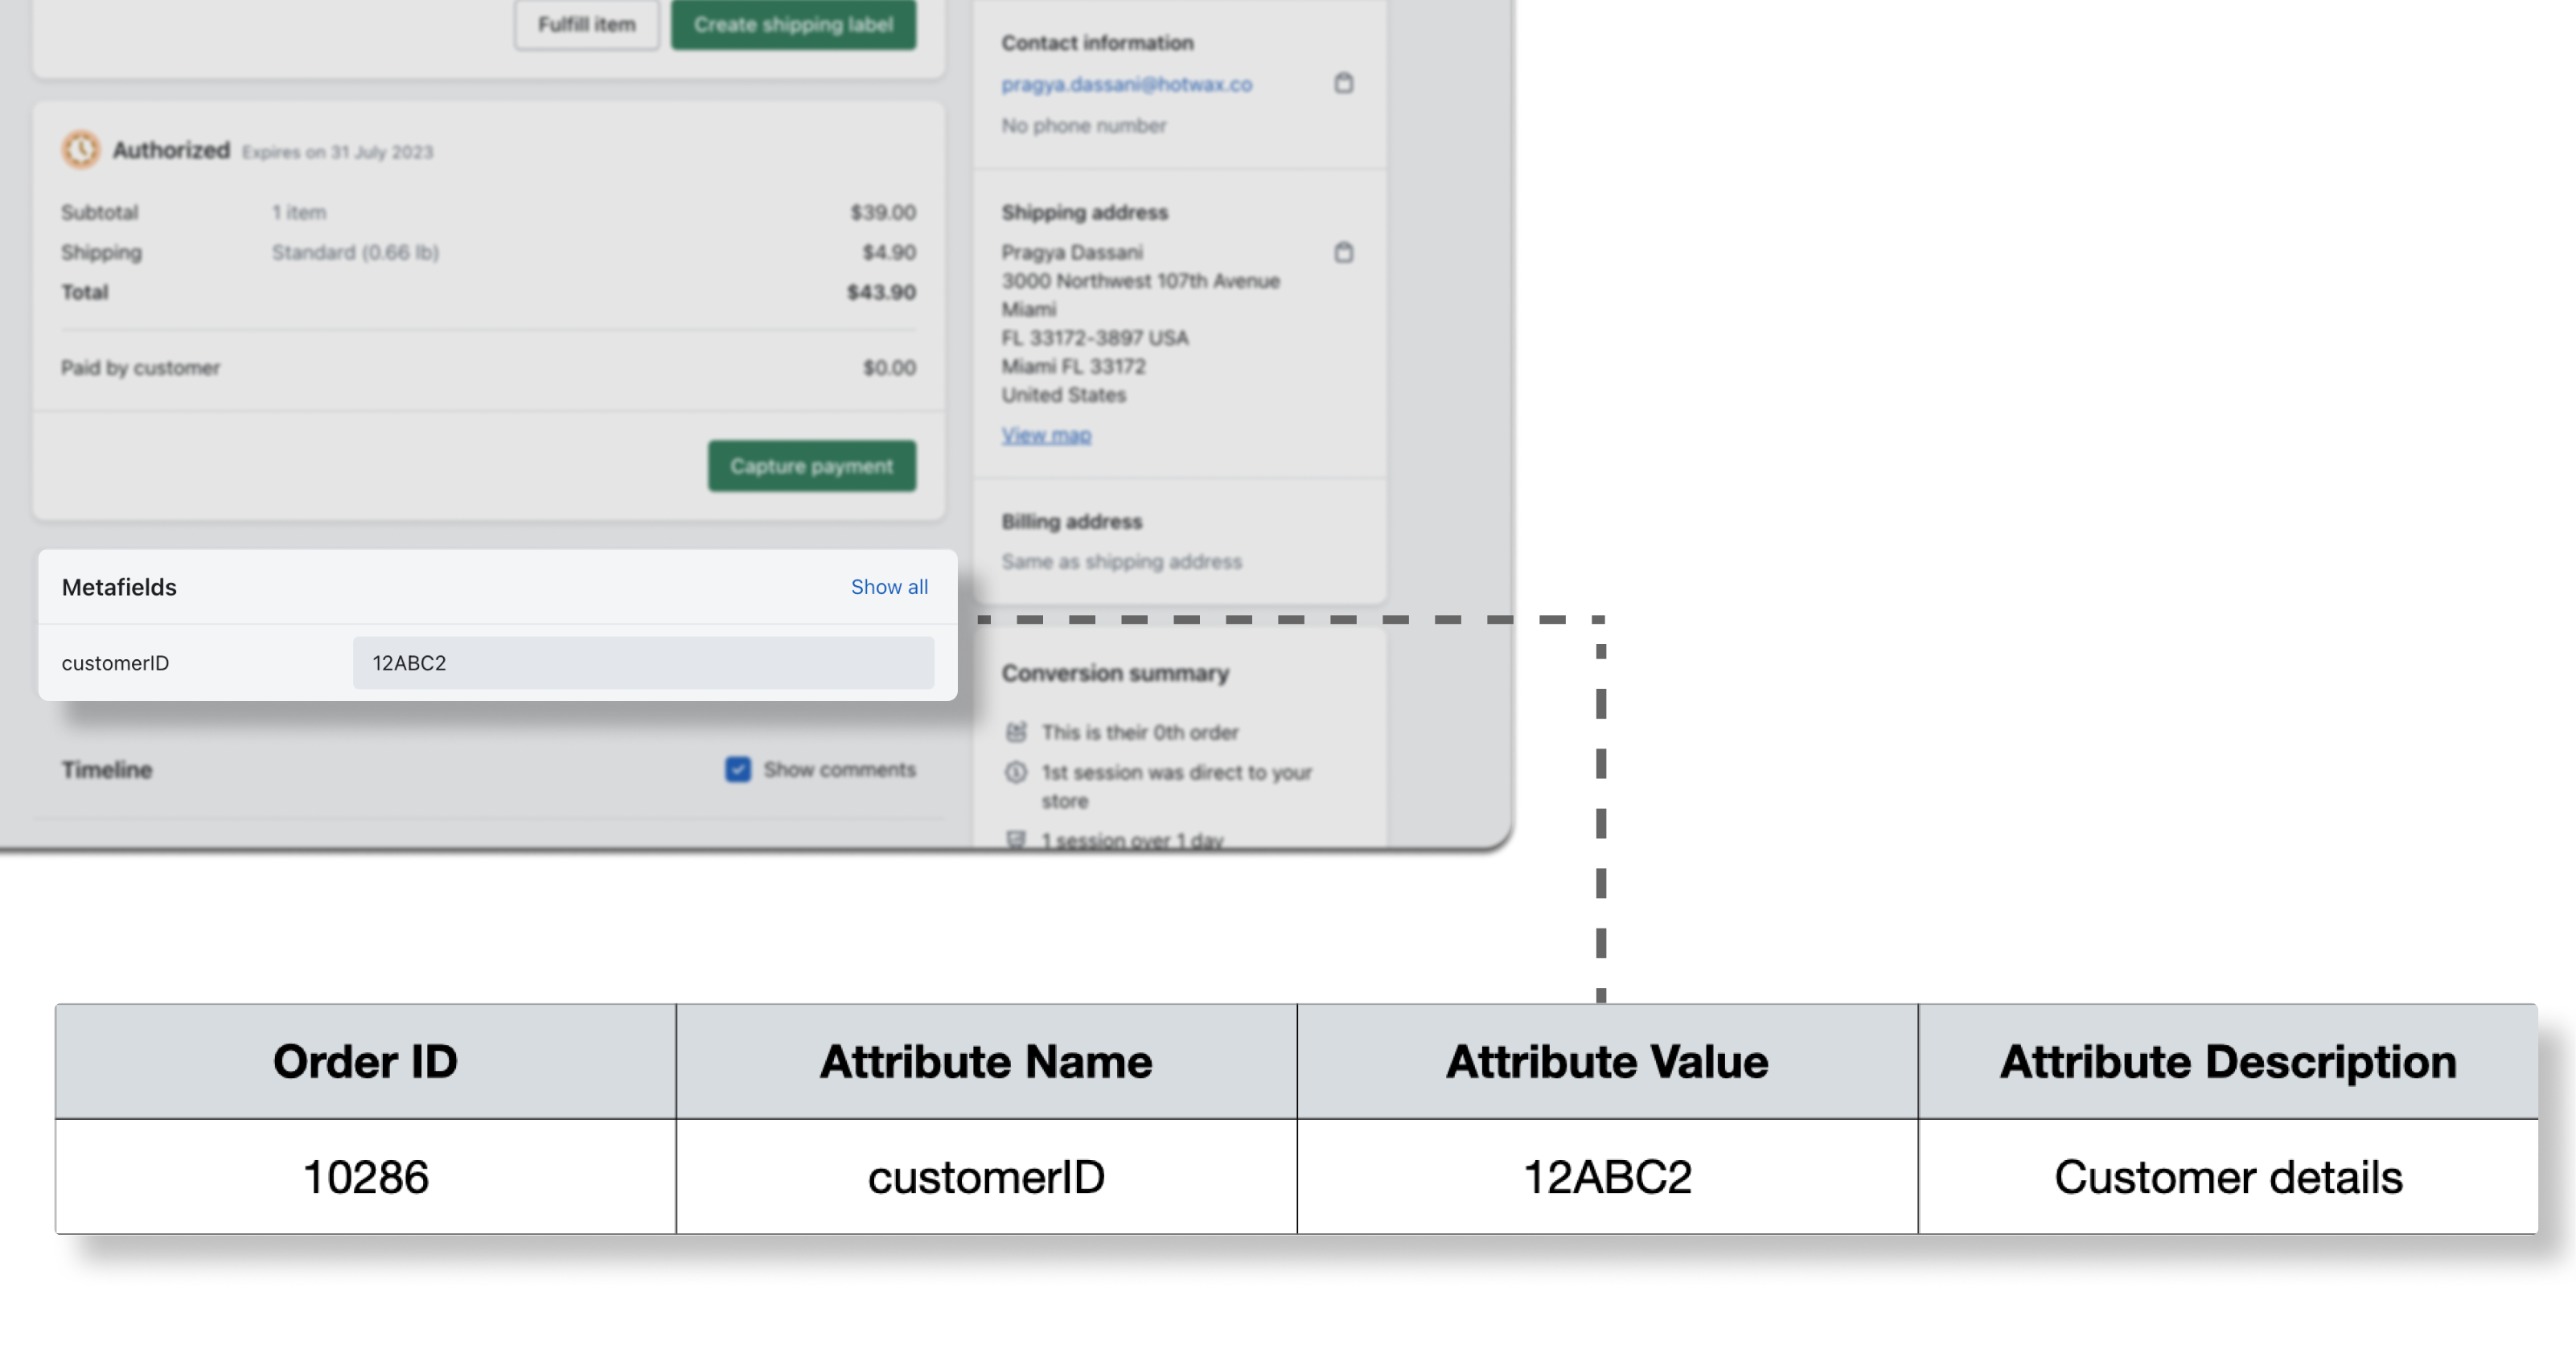The width and height of the screenshot is (2576, 1349).
Task: Select the Timeline heading
Action: tap(107, 769)
